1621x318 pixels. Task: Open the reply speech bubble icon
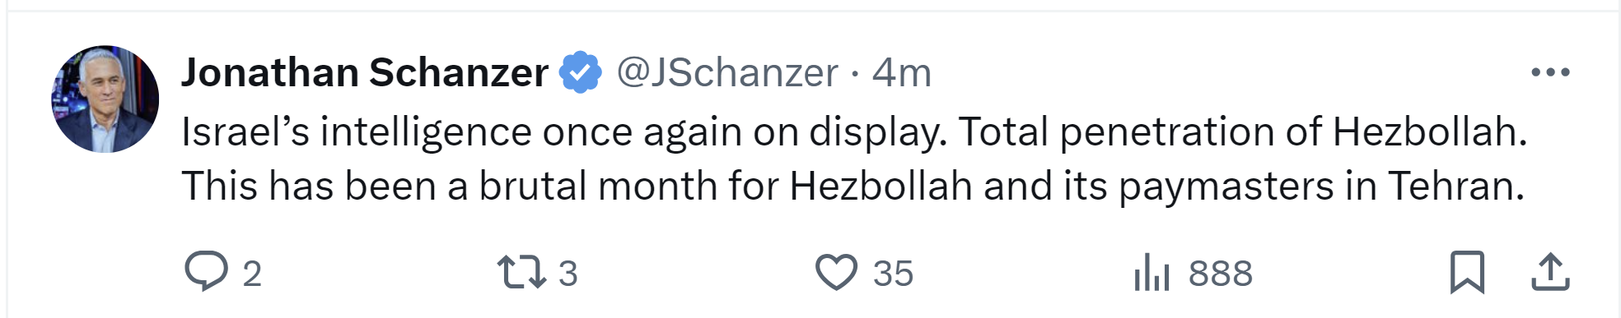click(x=206, y=271)
